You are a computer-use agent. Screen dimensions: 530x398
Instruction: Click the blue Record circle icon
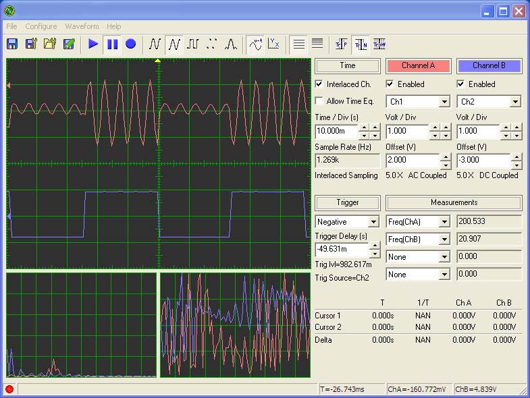(x=131, y=44)
